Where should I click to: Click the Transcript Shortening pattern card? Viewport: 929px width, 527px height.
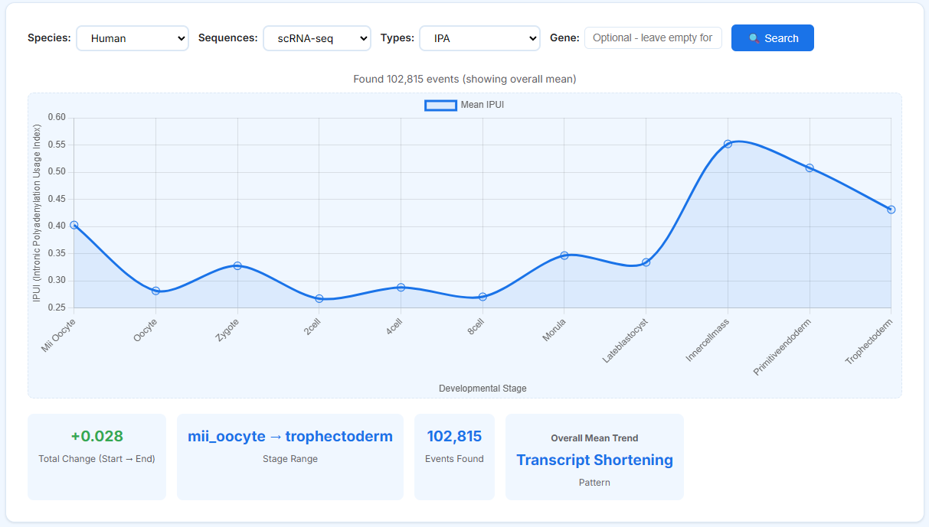594,457
